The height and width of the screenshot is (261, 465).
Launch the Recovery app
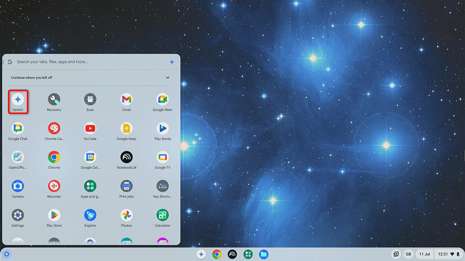(54, 102)
